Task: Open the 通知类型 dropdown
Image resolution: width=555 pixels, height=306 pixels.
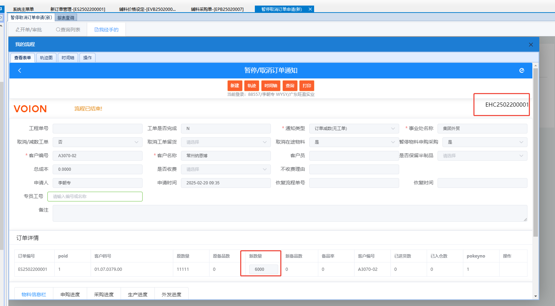Action: 354,129
